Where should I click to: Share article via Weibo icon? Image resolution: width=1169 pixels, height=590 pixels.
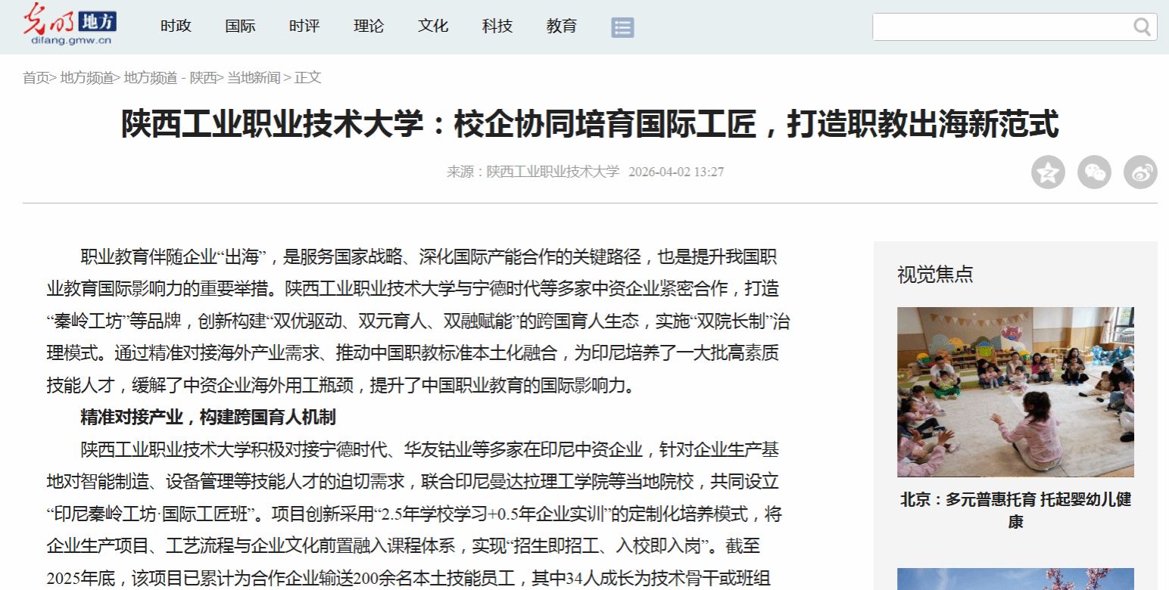coord(1140,172)
